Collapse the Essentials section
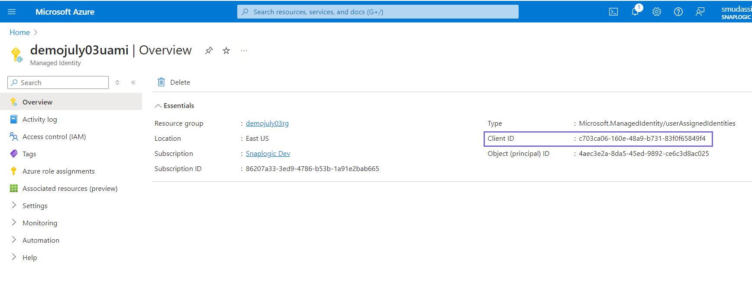Viewport: 752px width, 288px height. (x=158, y=106)
